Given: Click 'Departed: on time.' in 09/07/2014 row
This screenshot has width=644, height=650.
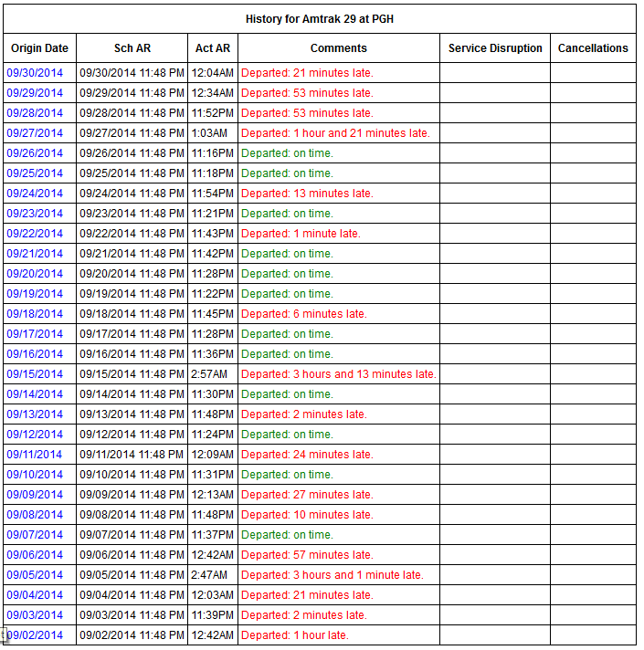Looking at the screenshot, I should (x=287, y=535).
